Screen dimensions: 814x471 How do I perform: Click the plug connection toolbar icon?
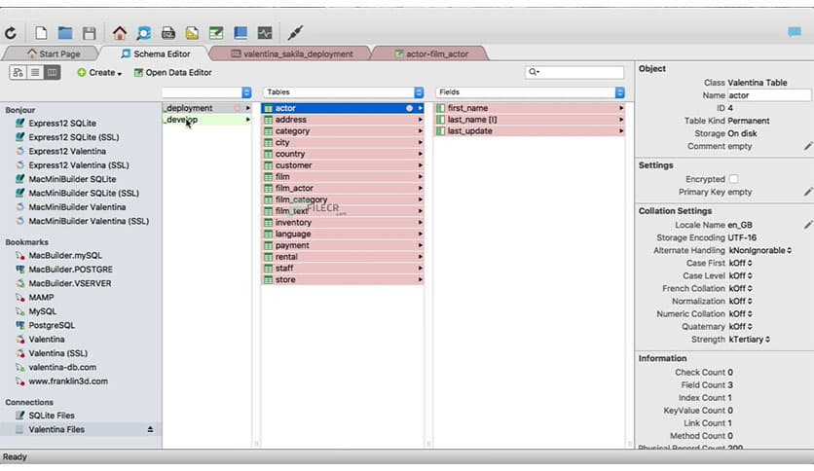pyautogui.click(x=295, y=33)
